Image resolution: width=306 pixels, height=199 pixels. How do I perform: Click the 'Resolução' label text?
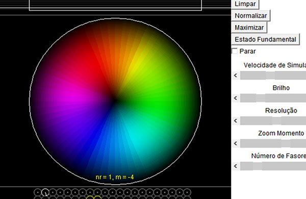pos(281,111)
